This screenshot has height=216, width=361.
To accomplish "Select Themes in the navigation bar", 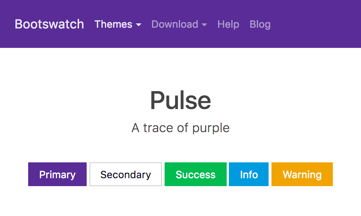I will coord(114,24).
